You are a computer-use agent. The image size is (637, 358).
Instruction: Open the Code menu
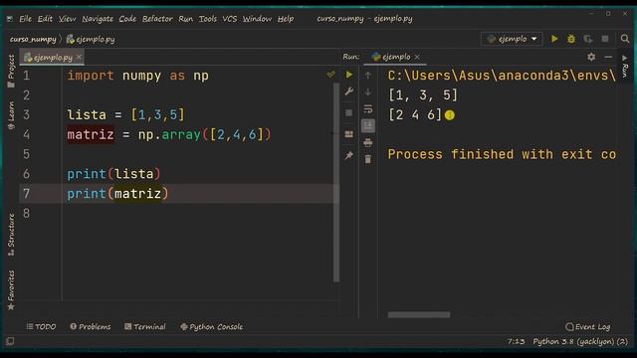[x=127, y=19]
